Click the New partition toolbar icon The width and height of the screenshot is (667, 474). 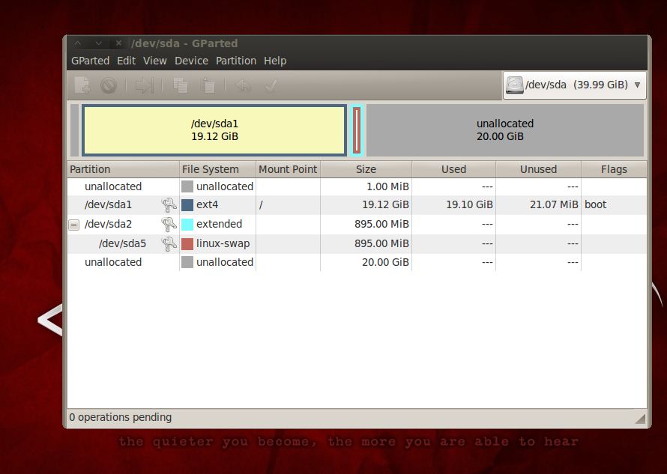pos(82,85)
